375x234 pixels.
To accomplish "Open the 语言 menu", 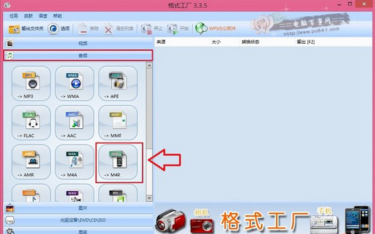I will point(43,16).
